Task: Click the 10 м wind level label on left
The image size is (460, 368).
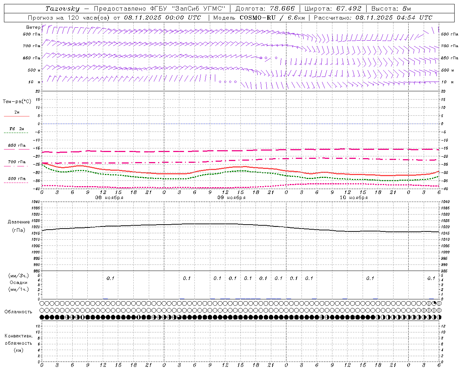Action: [34, 82]
